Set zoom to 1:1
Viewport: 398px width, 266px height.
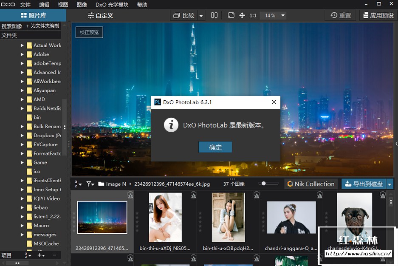coord(253,16)
